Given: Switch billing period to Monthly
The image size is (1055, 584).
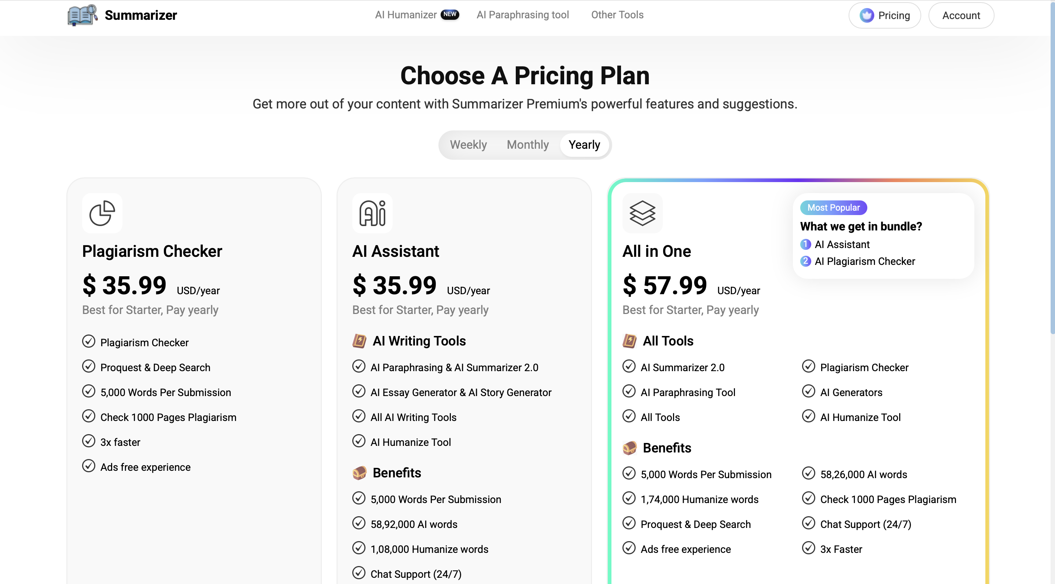Looking at the screenshot, I should point(527,145).
